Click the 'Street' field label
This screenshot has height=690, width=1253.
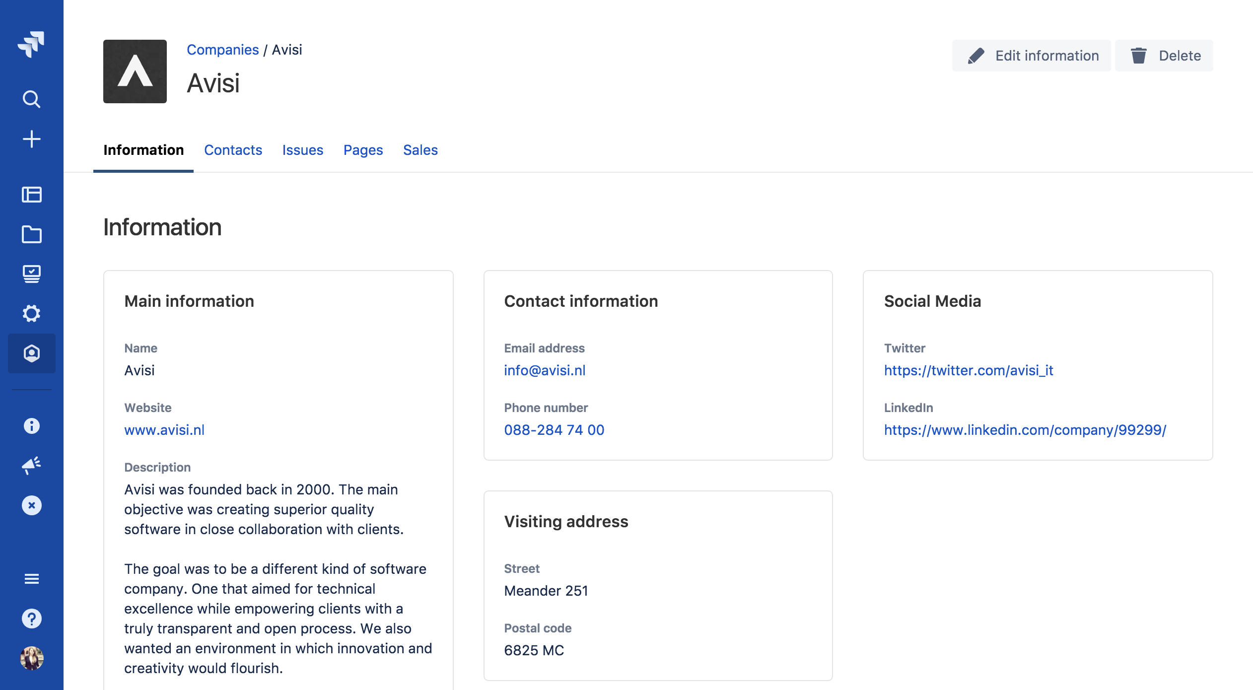tap(522, 568)
